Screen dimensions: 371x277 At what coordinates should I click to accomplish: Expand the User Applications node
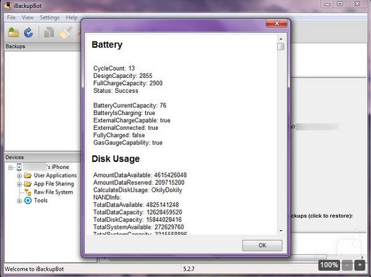[x=19, y=176]
